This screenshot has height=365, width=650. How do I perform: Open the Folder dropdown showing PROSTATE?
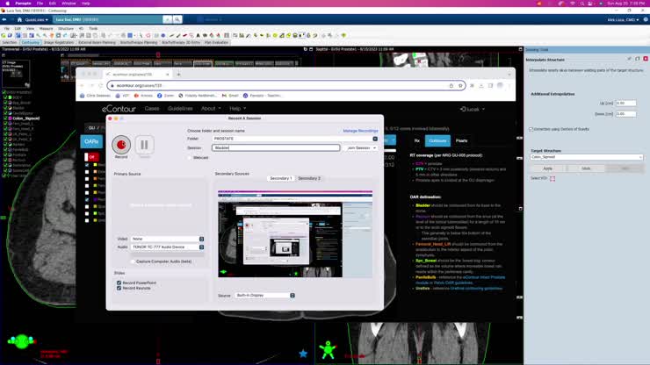tap(294, 139)
